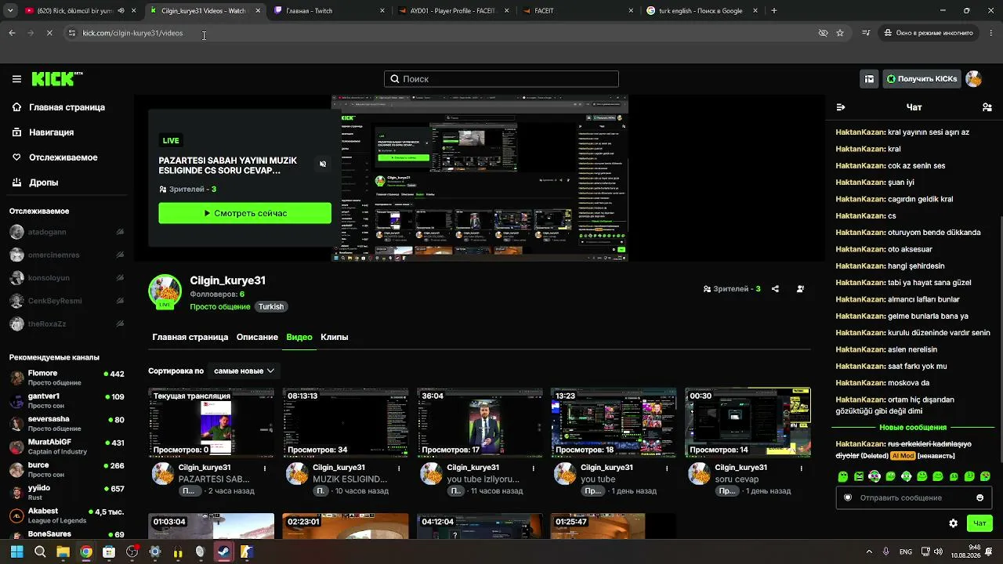
Task: Bookmark this page with the star icon
Action: (840, 33)
